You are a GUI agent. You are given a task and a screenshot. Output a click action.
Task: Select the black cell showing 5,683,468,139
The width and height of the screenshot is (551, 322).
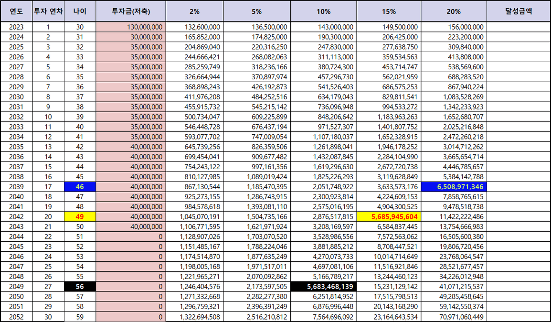click(x=323, y=287)
